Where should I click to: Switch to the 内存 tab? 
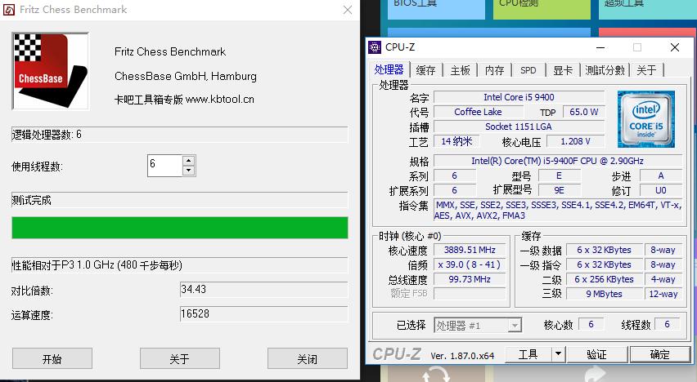click(x=494, y=70)
